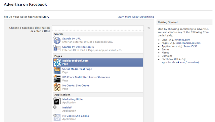The image size is (215, 122).
Task: Click the apps.facebook.com/teamzico/ link
Action: click(180, 62)
